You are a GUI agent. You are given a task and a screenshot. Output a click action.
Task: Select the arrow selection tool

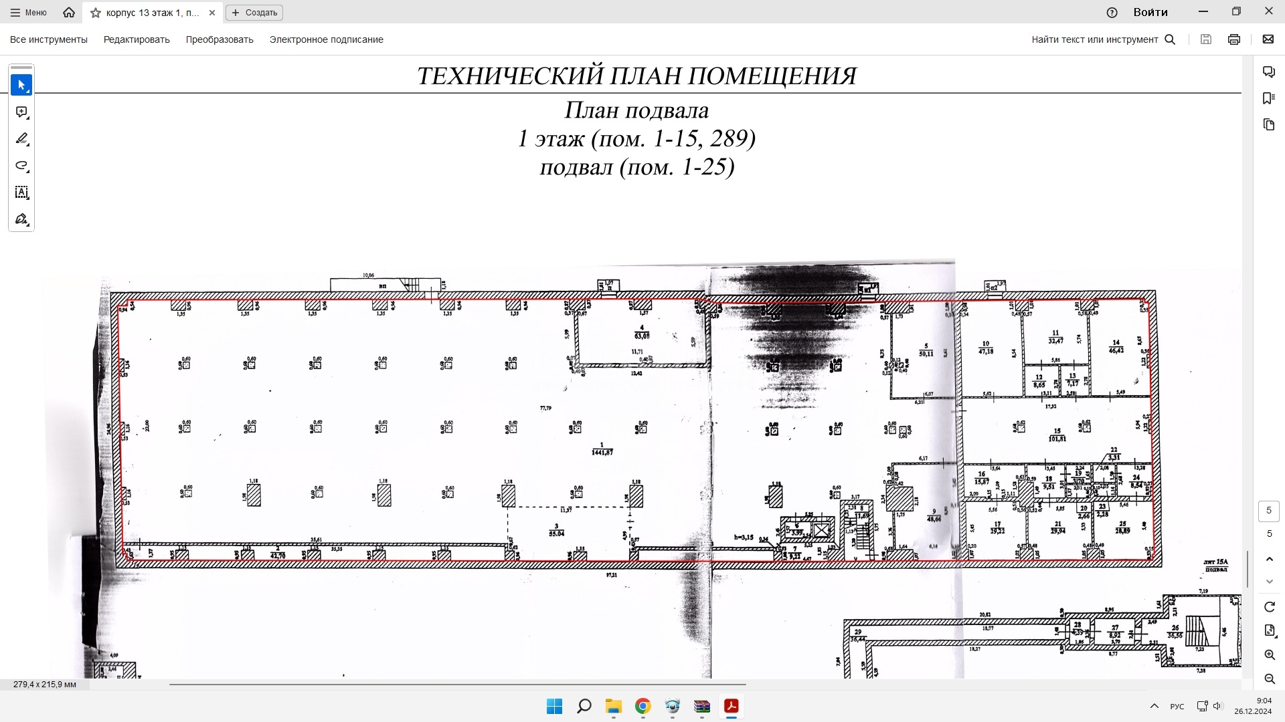pos(21,85)
